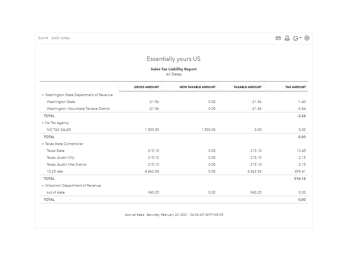348x261 pixels.
Task: Print the sales tax liability report
Action: point(287,38)
